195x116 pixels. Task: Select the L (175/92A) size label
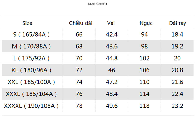click(x=31, y=58)
